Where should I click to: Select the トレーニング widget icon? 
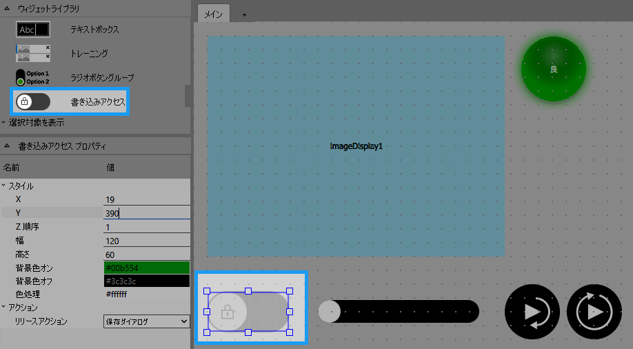(33, 53)
